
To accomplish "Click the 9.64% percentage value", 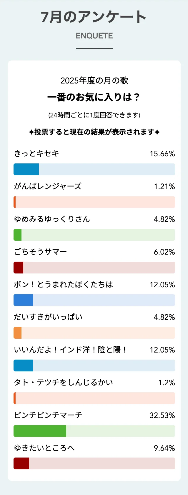I will point(164,448).
